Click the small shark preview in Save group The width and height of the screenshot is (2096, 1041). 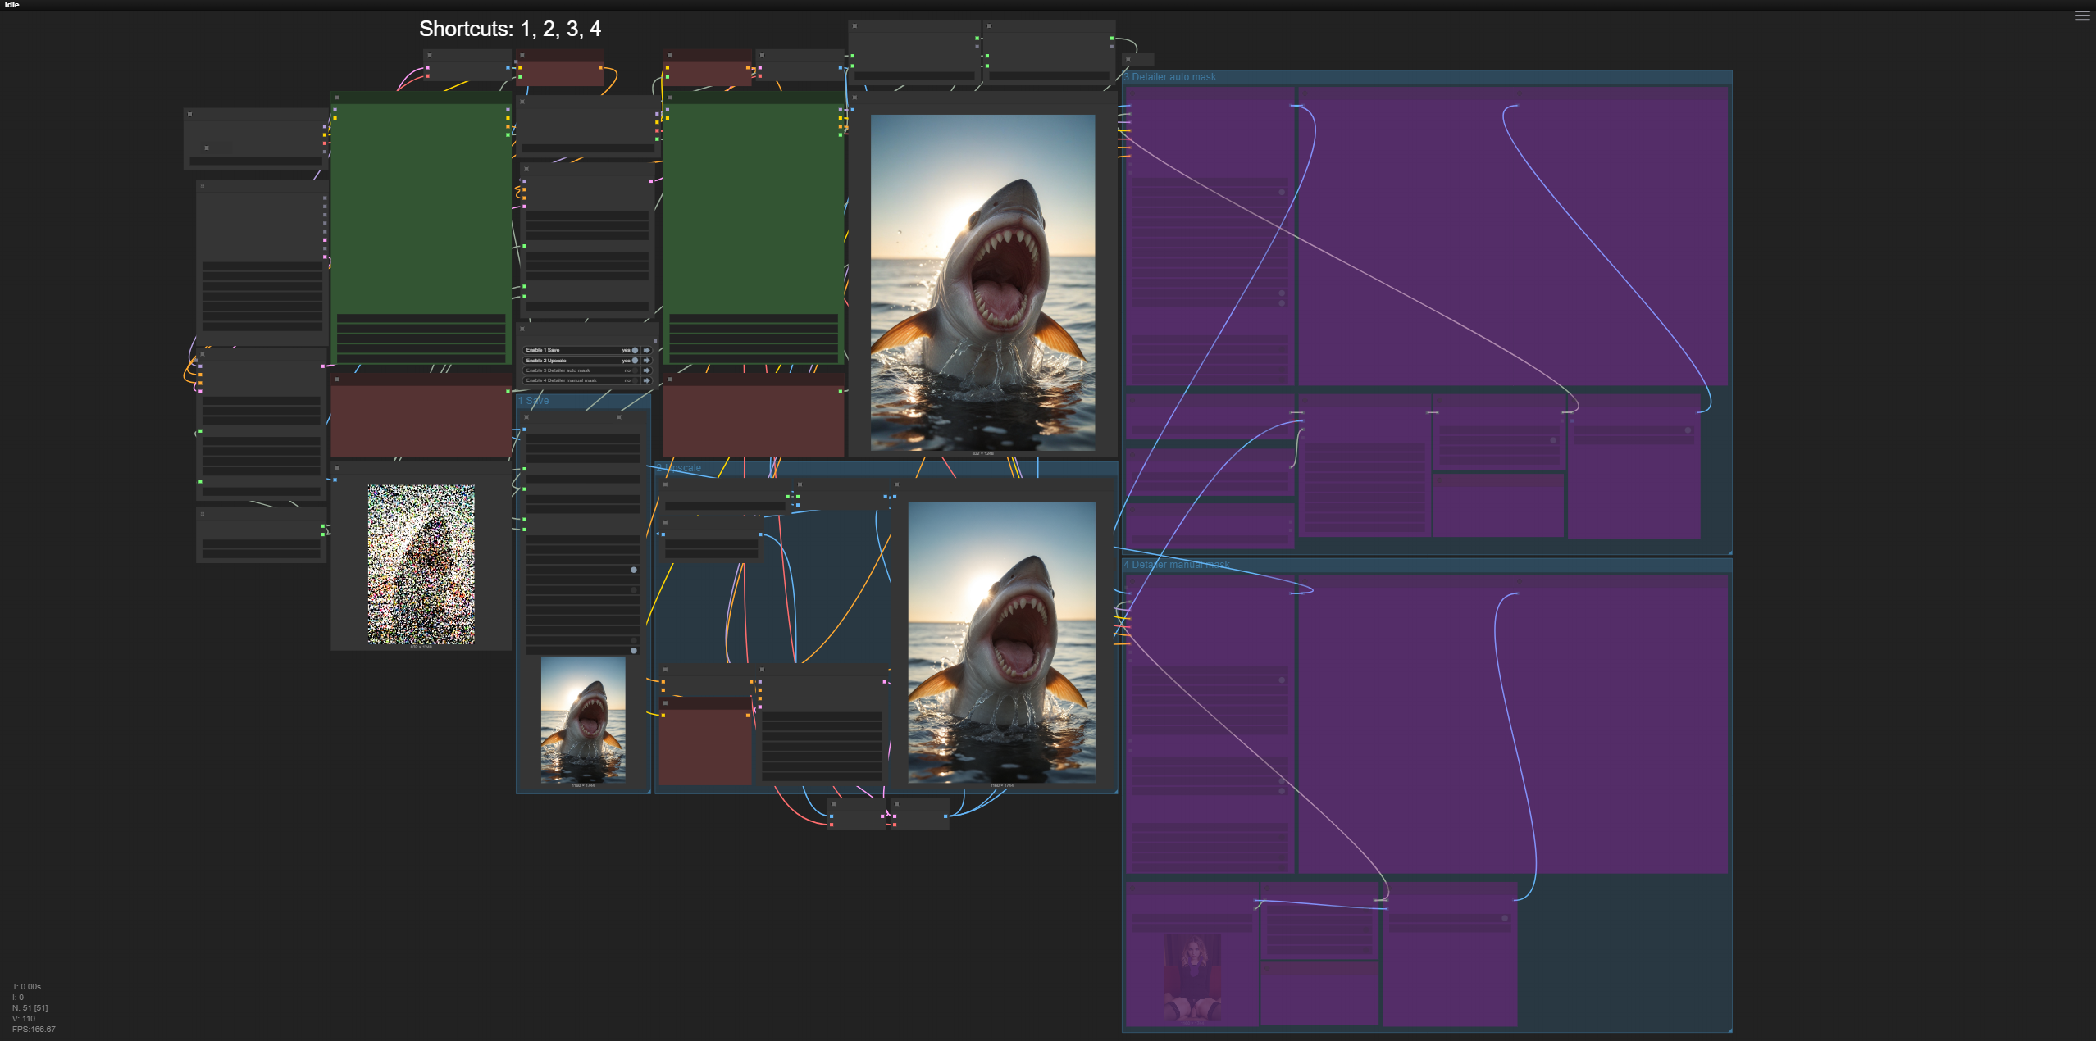[583, 720]
